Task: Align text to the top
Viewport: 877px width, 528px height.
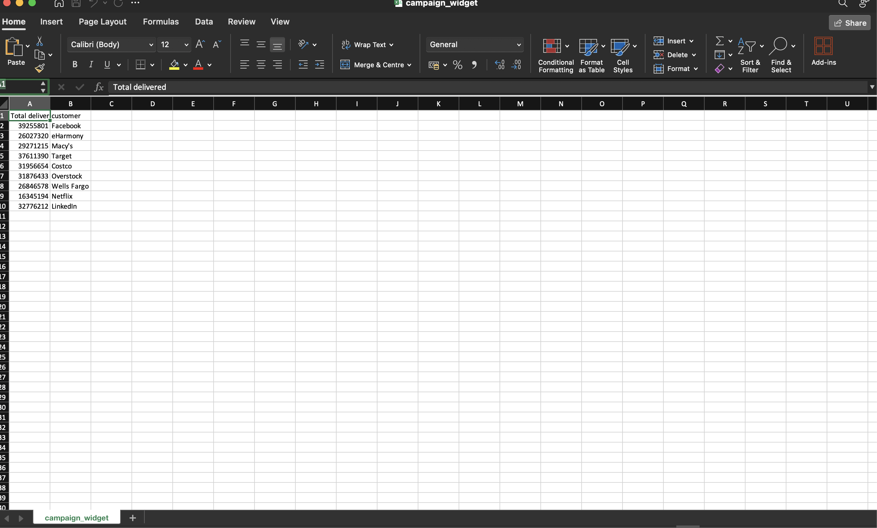Action: pyautogui.click(x=244, y=44)
